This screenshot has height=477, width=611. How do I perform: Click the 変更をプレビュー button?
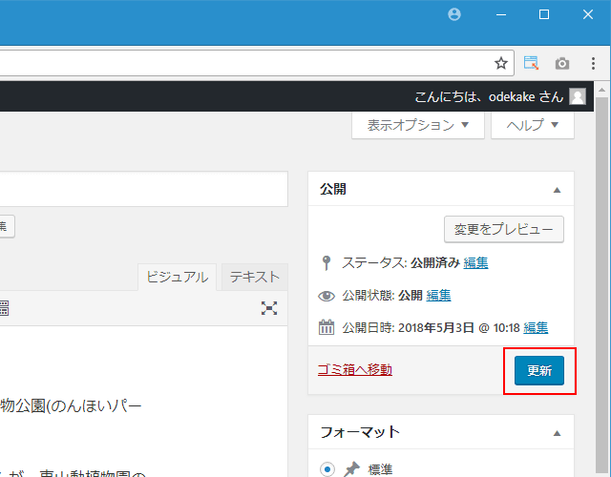pos(504,230)
